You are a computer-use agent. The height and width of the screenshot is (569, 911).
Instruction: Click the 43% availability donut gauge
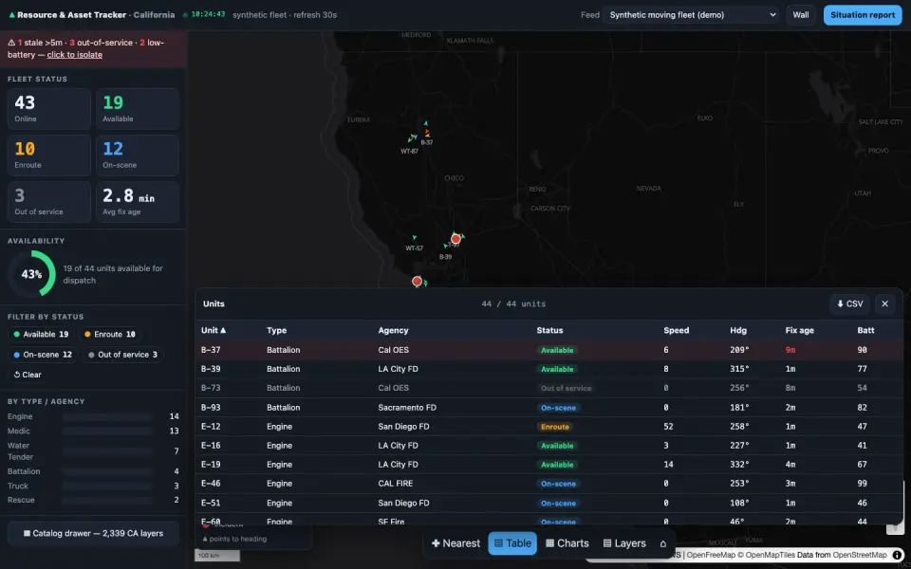31,274
